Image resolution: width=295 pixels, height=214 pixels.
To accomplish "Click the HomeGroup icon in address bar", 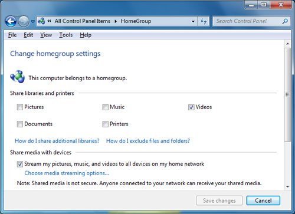I will (x=41, y=21).
